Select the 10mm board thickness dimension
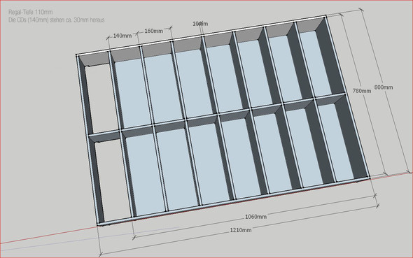Viewport: 413px width, 258px height. [200, 24]
